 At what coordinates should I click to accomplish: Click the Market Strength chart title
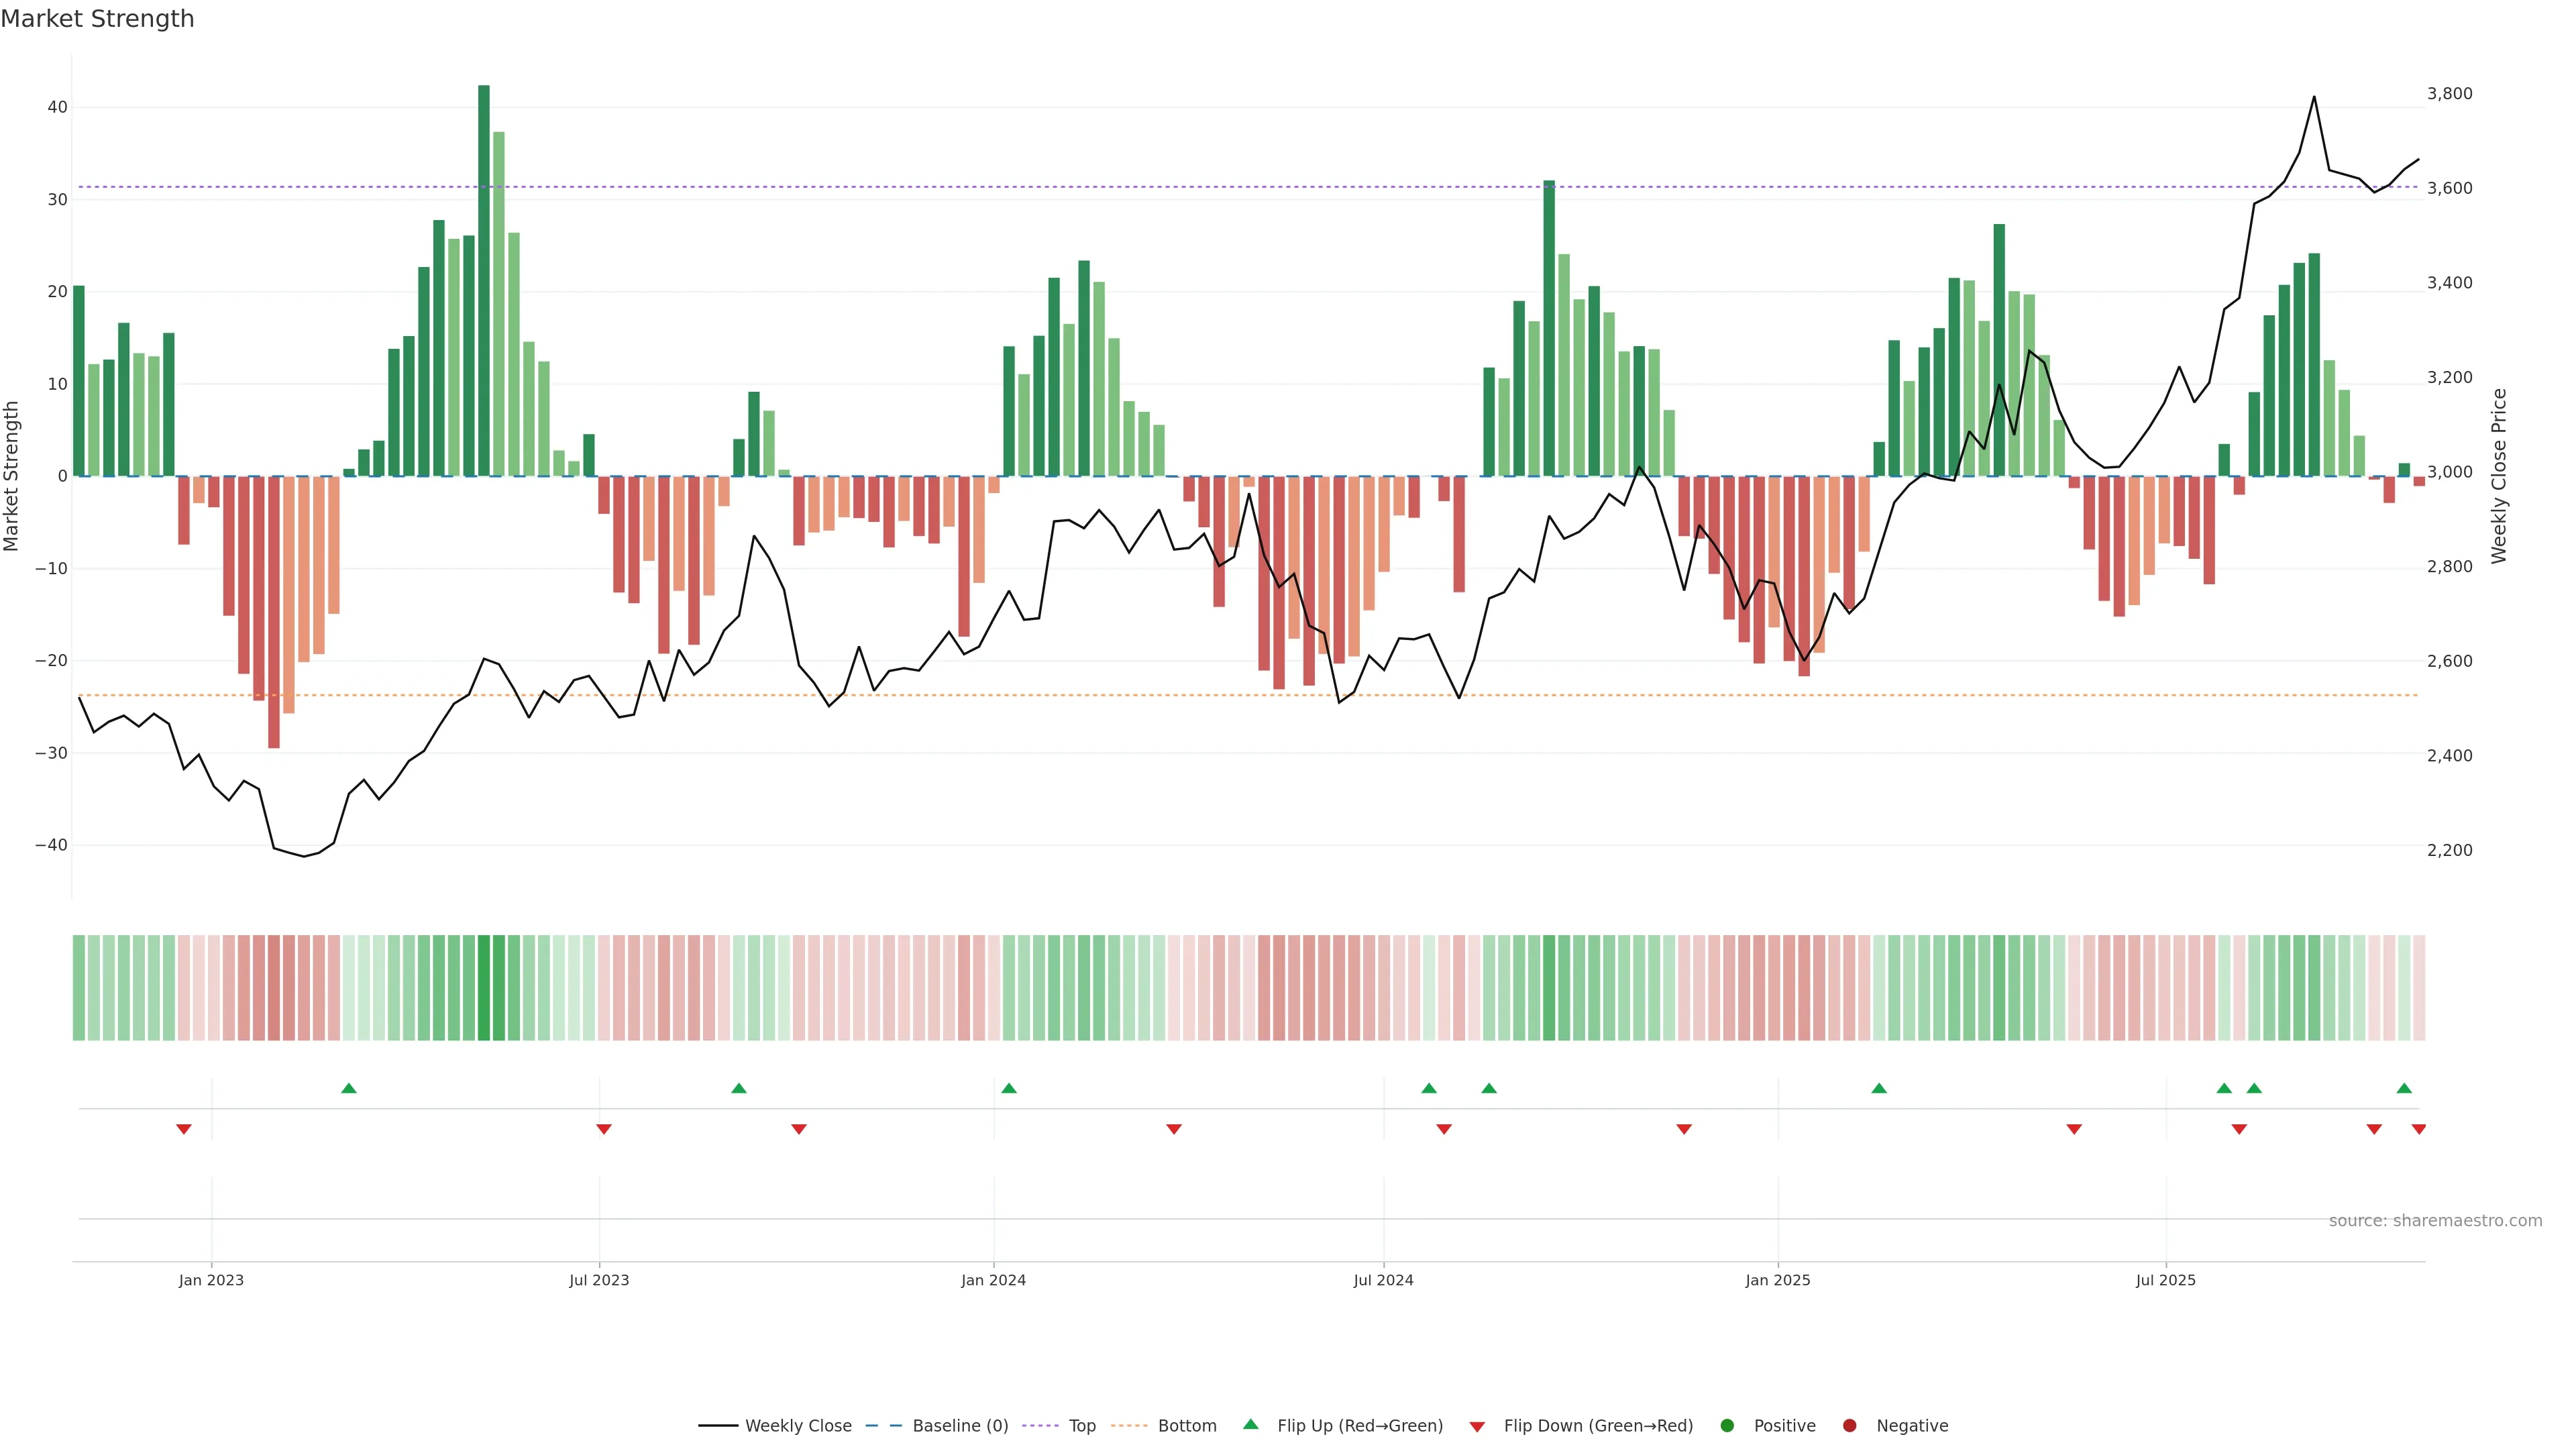click(97, 19)
